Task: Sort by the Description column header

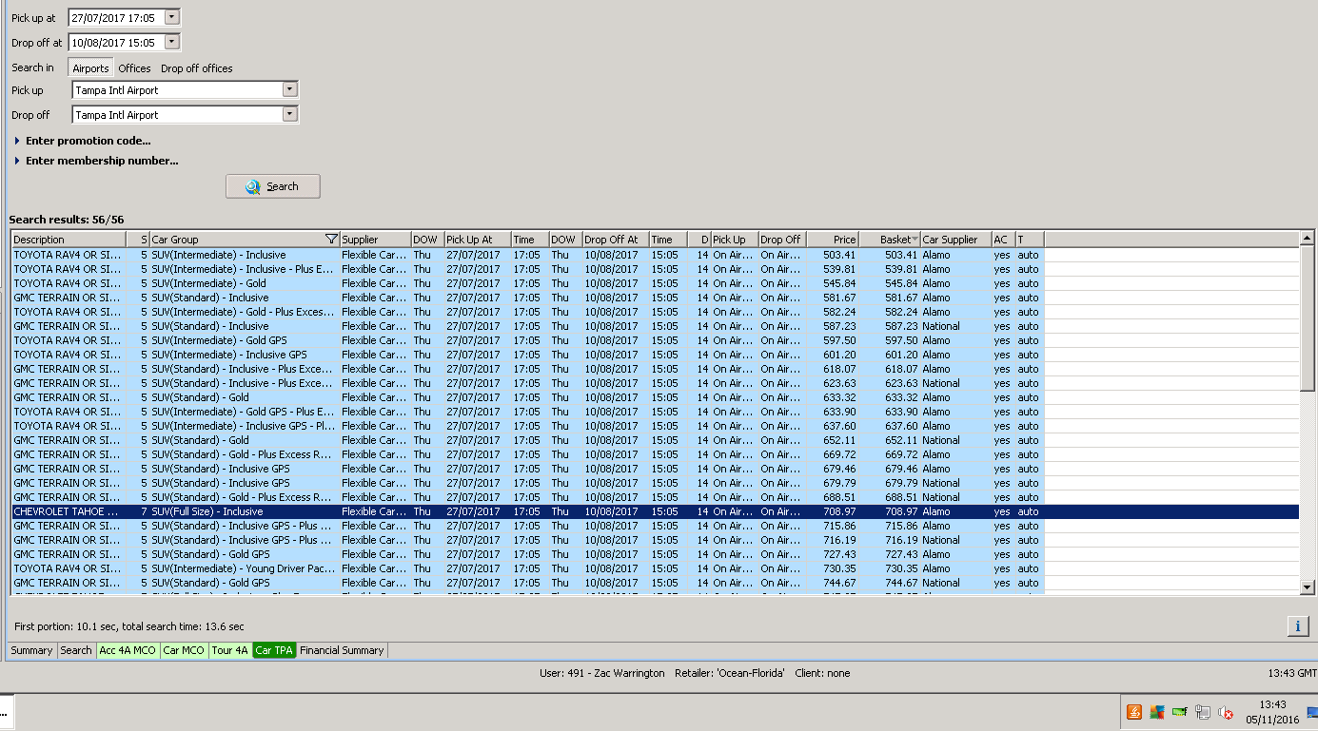Action: (69, 240)
